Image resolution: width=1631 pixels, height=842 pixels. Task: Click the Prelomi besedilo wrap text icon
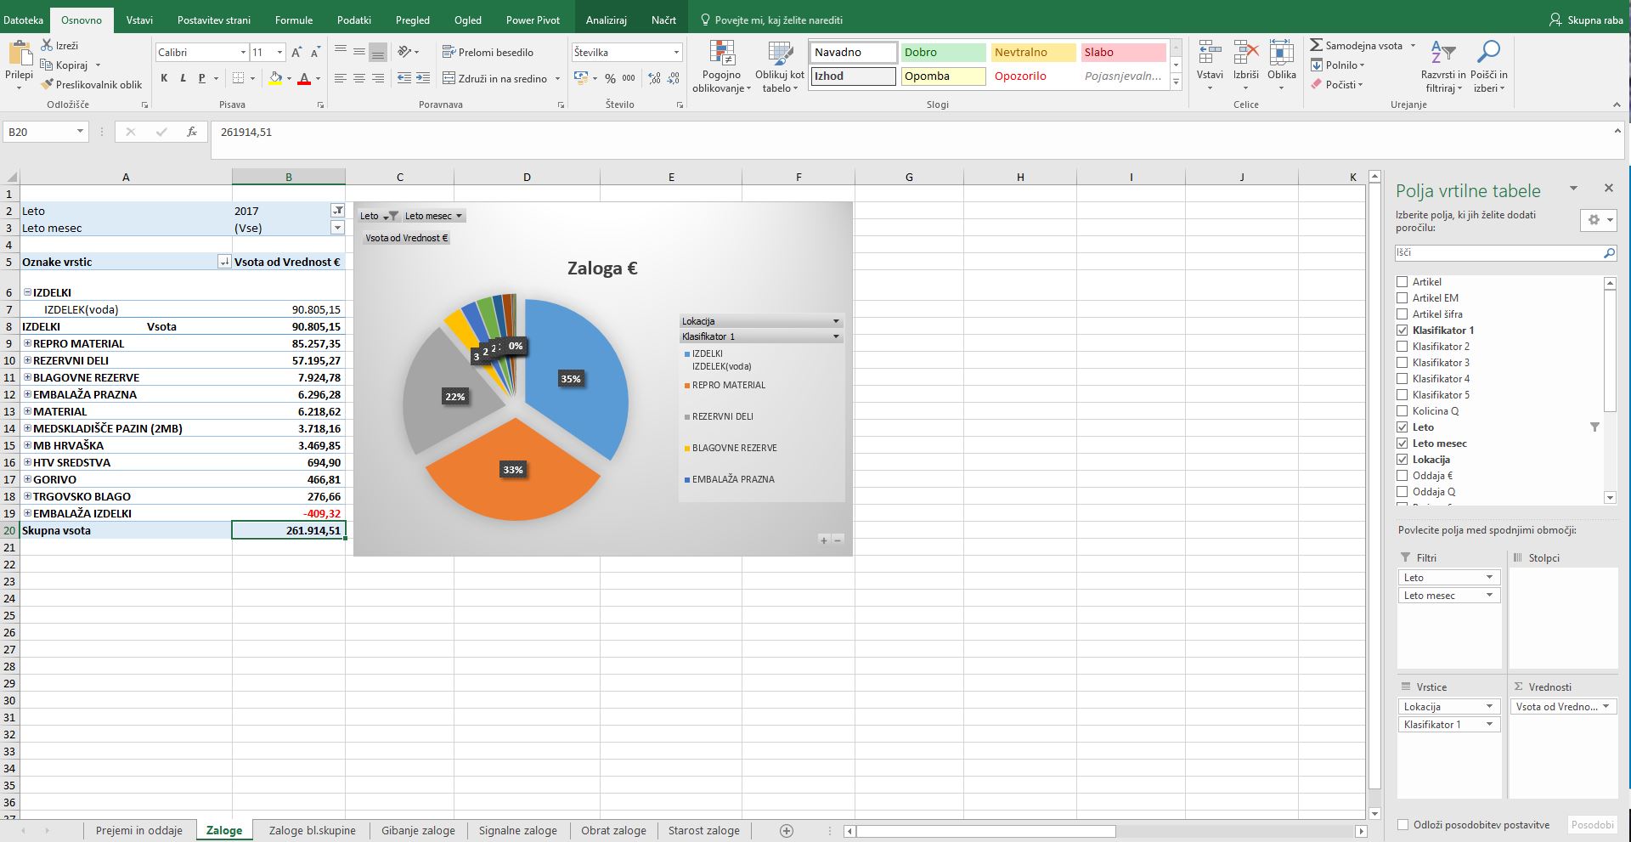click(x=449, y=52)
